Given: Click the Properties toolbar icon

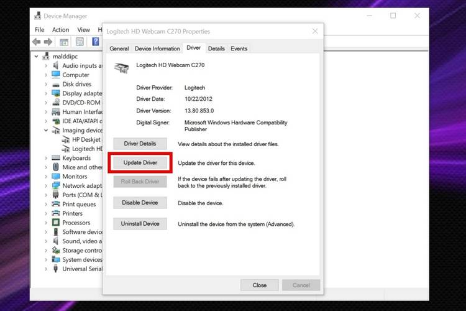Looking at the screenshot, I should [x=80, y=42].
